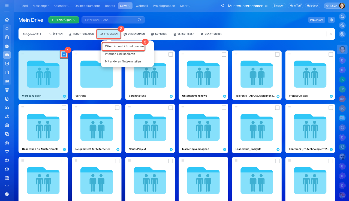
Task: Click the search magnifier next to Musterunternehmen
Action: point(223,6)
